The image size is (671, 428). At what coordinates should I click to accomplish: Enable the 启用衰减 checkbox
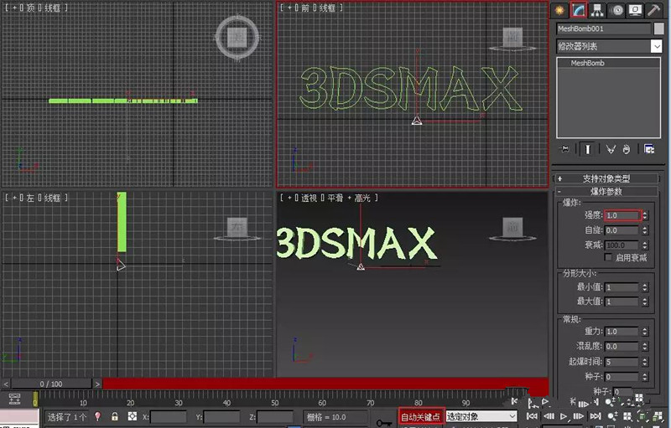pyautogui.click(x=607, y=257)
